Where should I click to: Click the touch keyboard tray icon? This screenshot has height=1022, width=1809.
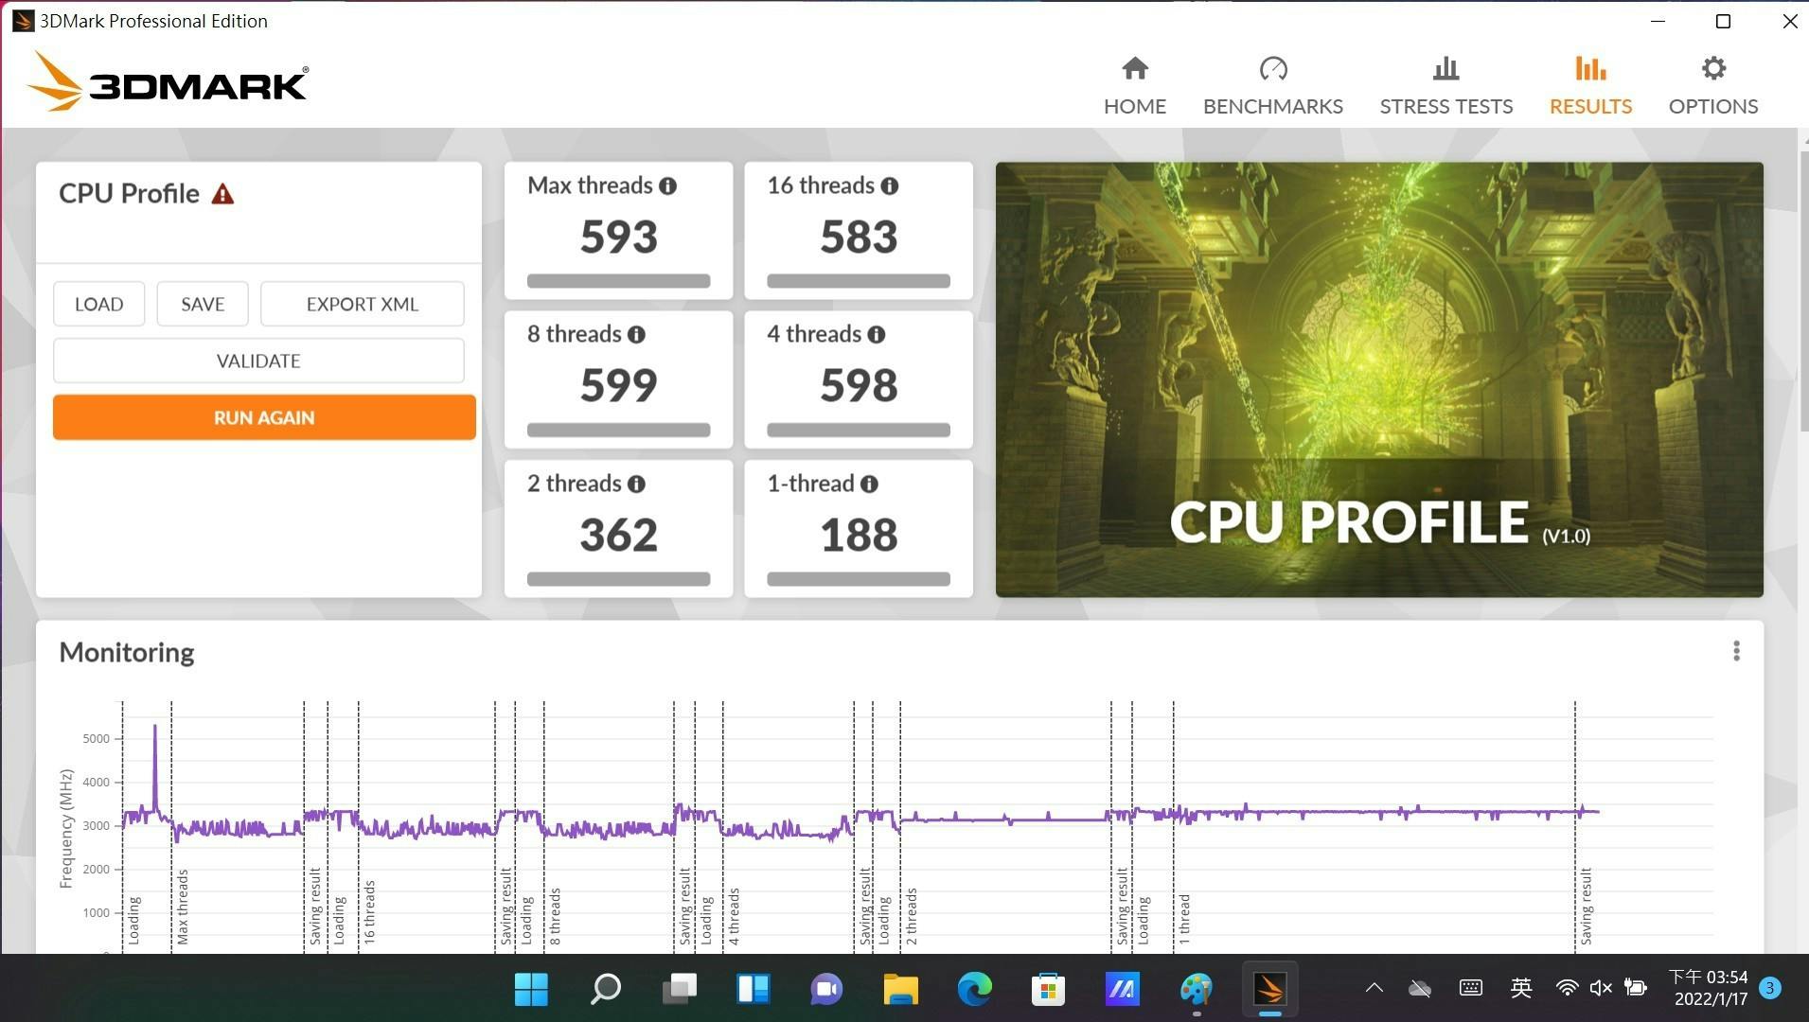coord(1470,988)
